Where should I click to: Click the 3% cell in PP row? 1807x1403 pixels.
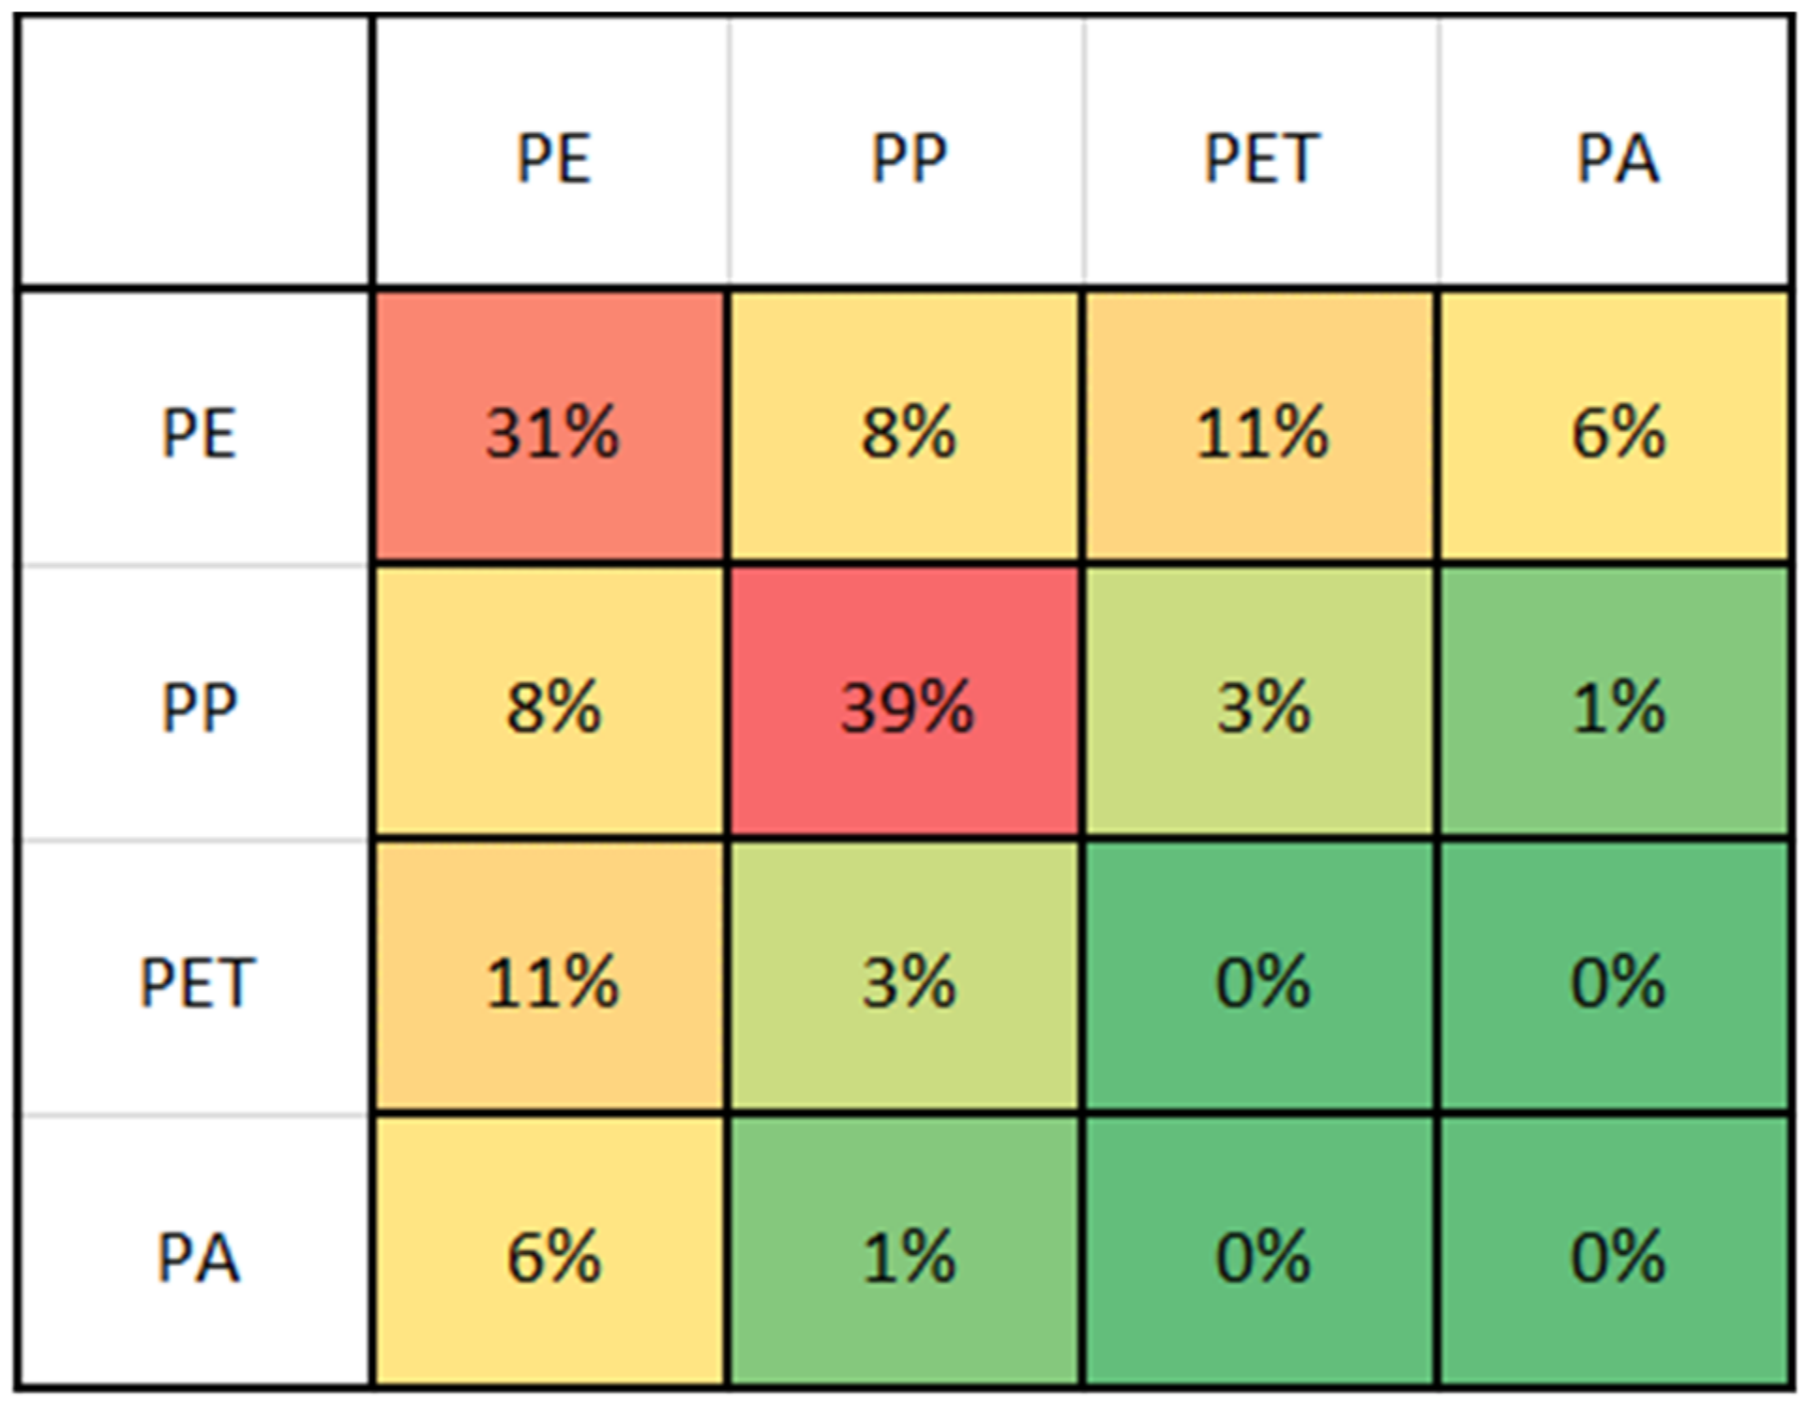[x=1261, y=706]
